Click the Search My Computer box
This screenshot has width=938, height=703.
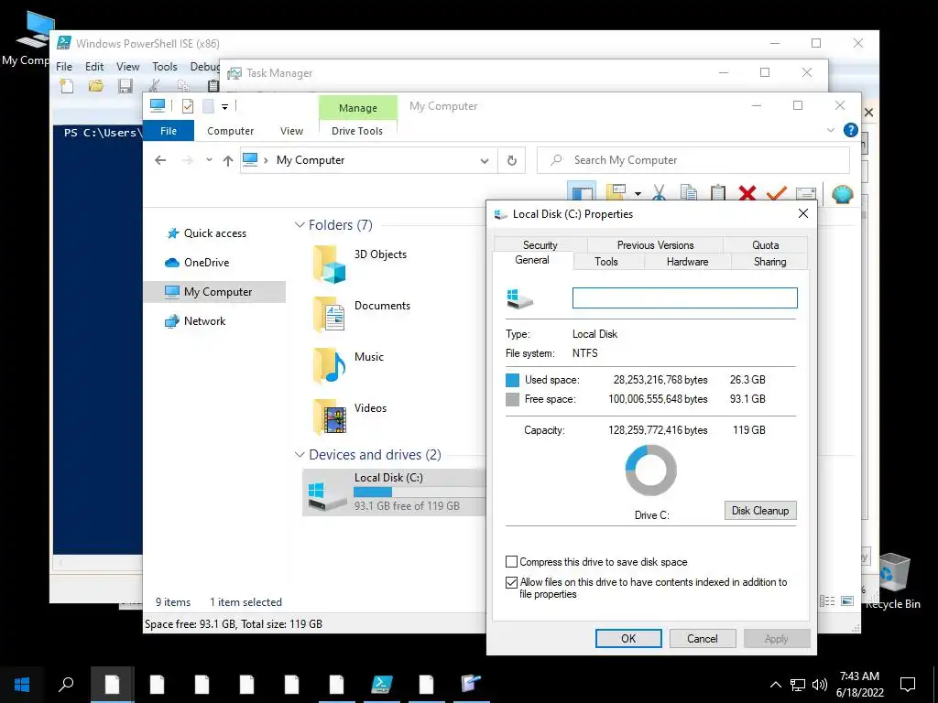(693, 160)
